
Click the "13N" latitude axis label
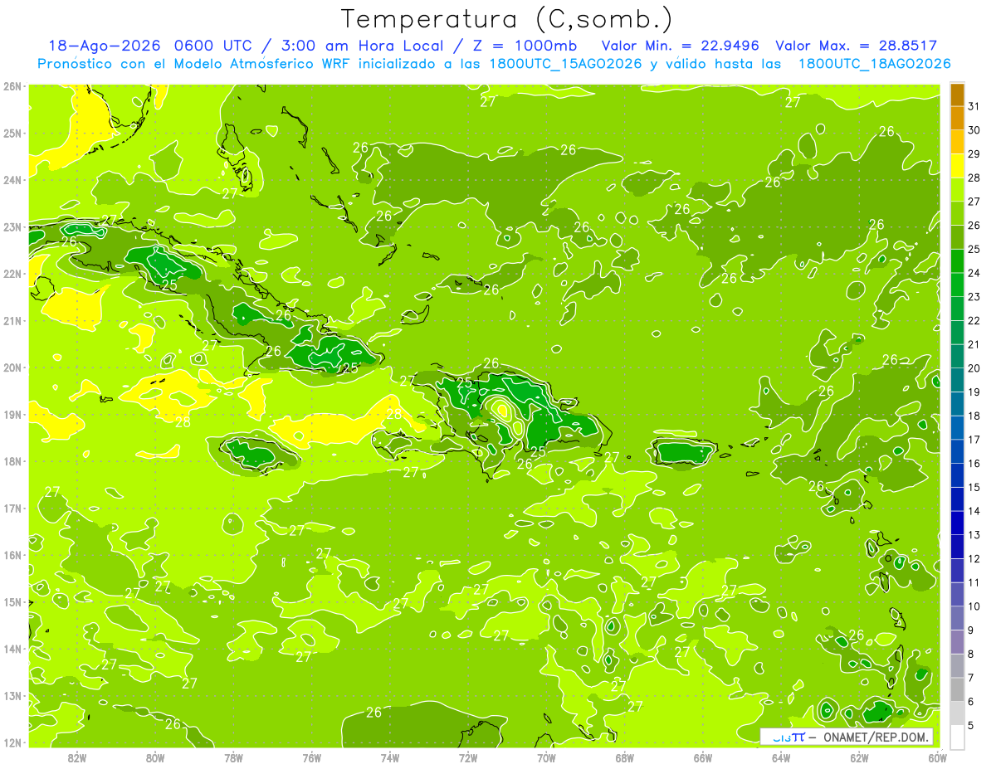(12, 696)
